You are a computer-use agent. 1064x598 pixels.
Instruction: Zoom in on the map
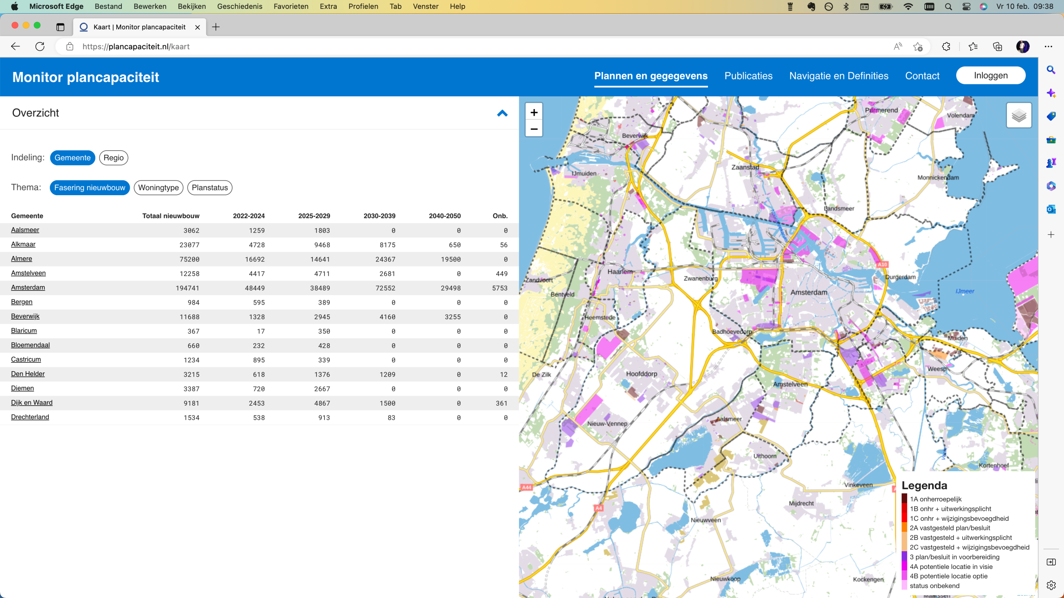(x=534, y=112)
